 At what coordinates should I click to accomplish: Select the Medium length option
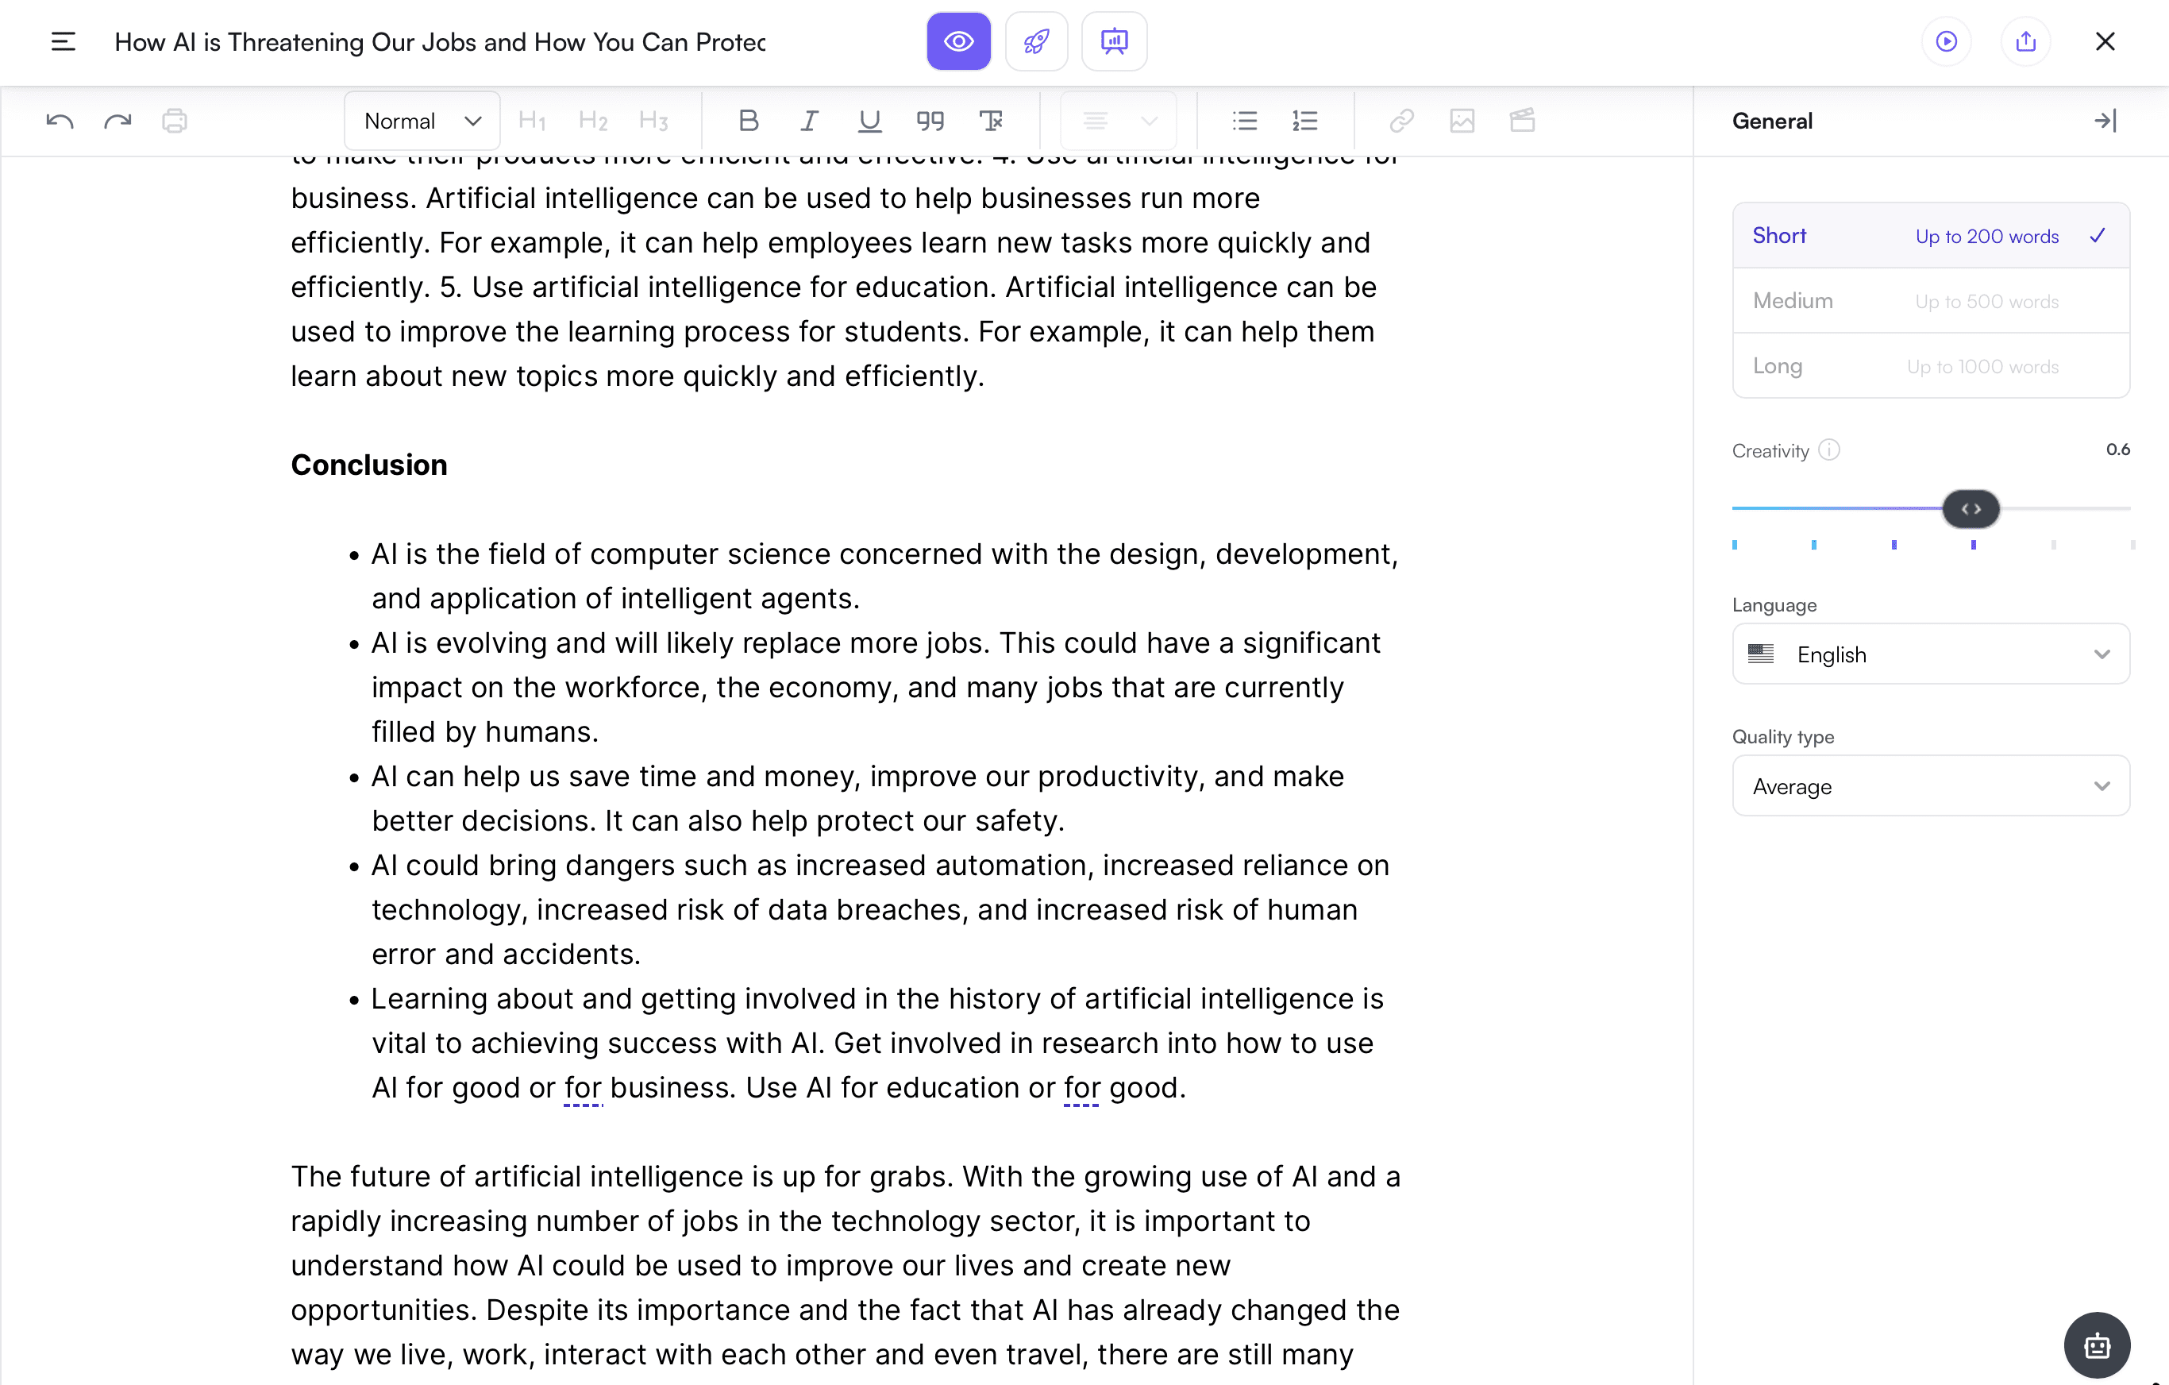[1930, 301]
